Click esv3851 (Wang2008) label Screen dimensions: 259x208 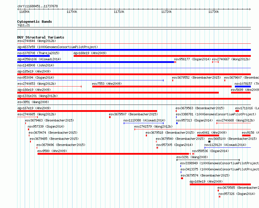coord(33,102)
